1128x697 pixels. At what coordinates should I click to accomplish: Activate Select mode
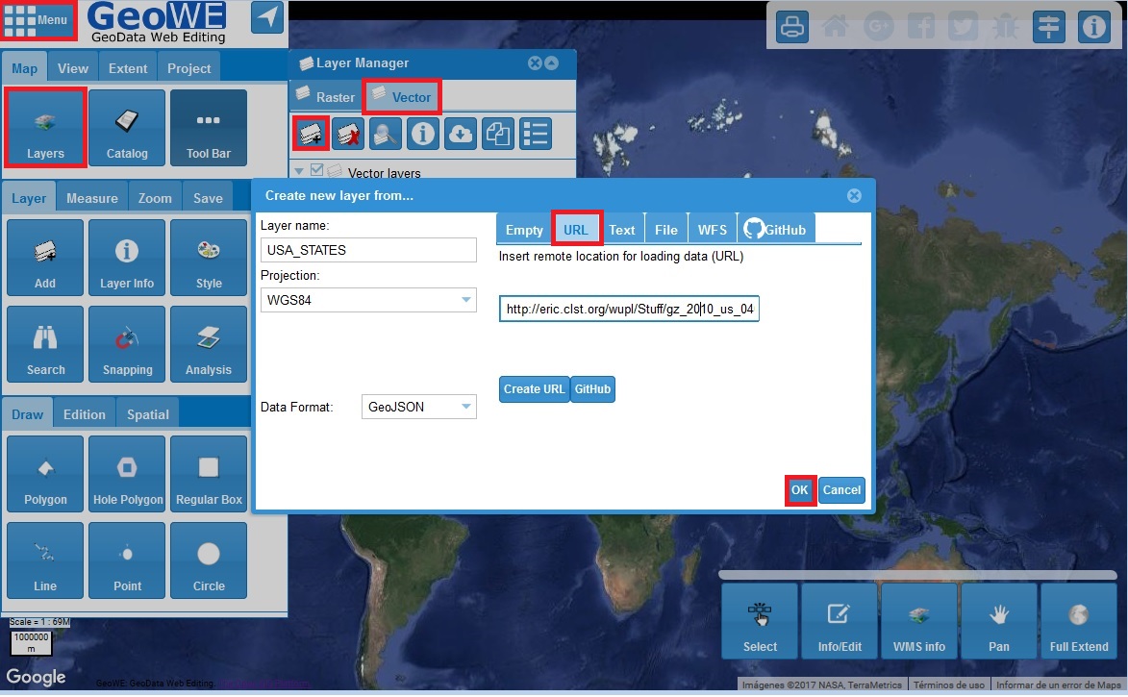click(759, 620)
